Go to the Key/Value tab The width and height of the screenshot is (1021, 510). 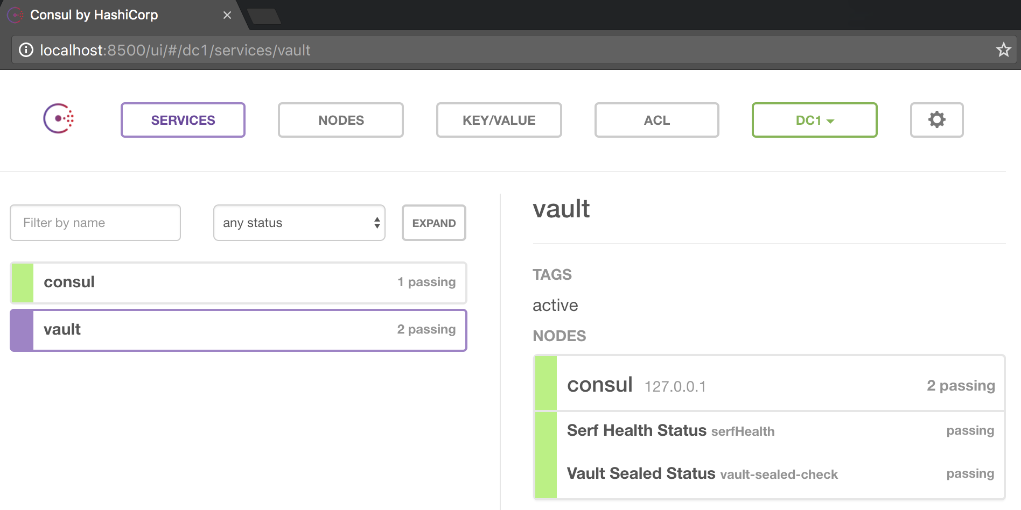[x=499, y=120]
